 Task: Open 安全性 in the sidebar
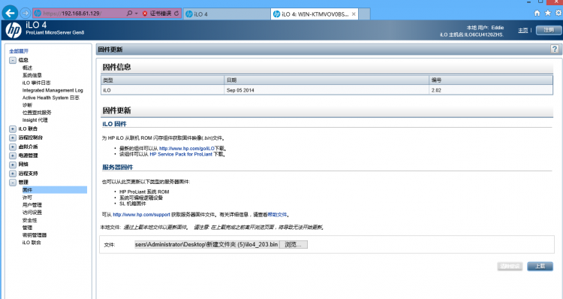(x=29, y=220)
